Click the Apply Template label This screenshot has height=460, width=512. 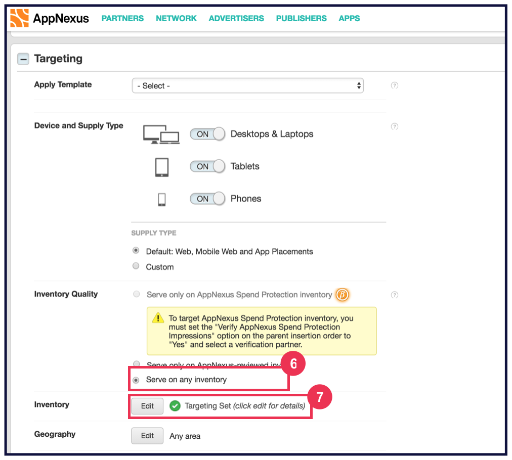point(63,84)
